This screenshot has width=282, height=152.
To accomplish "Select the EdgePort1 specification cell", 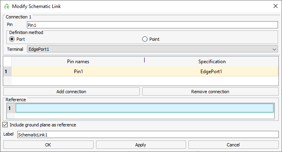I will [211, 72].
